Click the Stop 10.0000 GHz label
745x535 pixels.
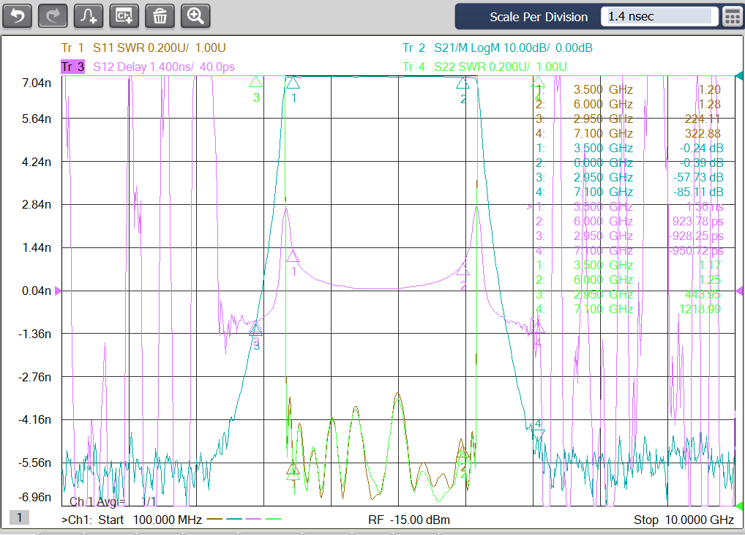[684, 520]
